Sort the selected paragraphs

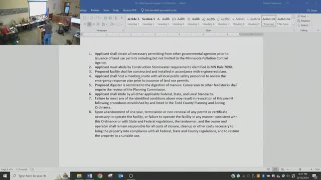click(116, 18)
